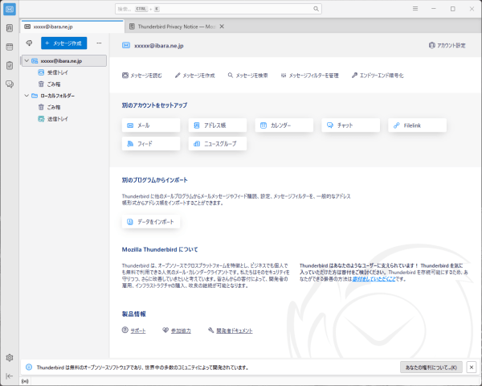Screen dimensions: 482x386
Task: Open the Address Book space
Action: pos(10,28)
